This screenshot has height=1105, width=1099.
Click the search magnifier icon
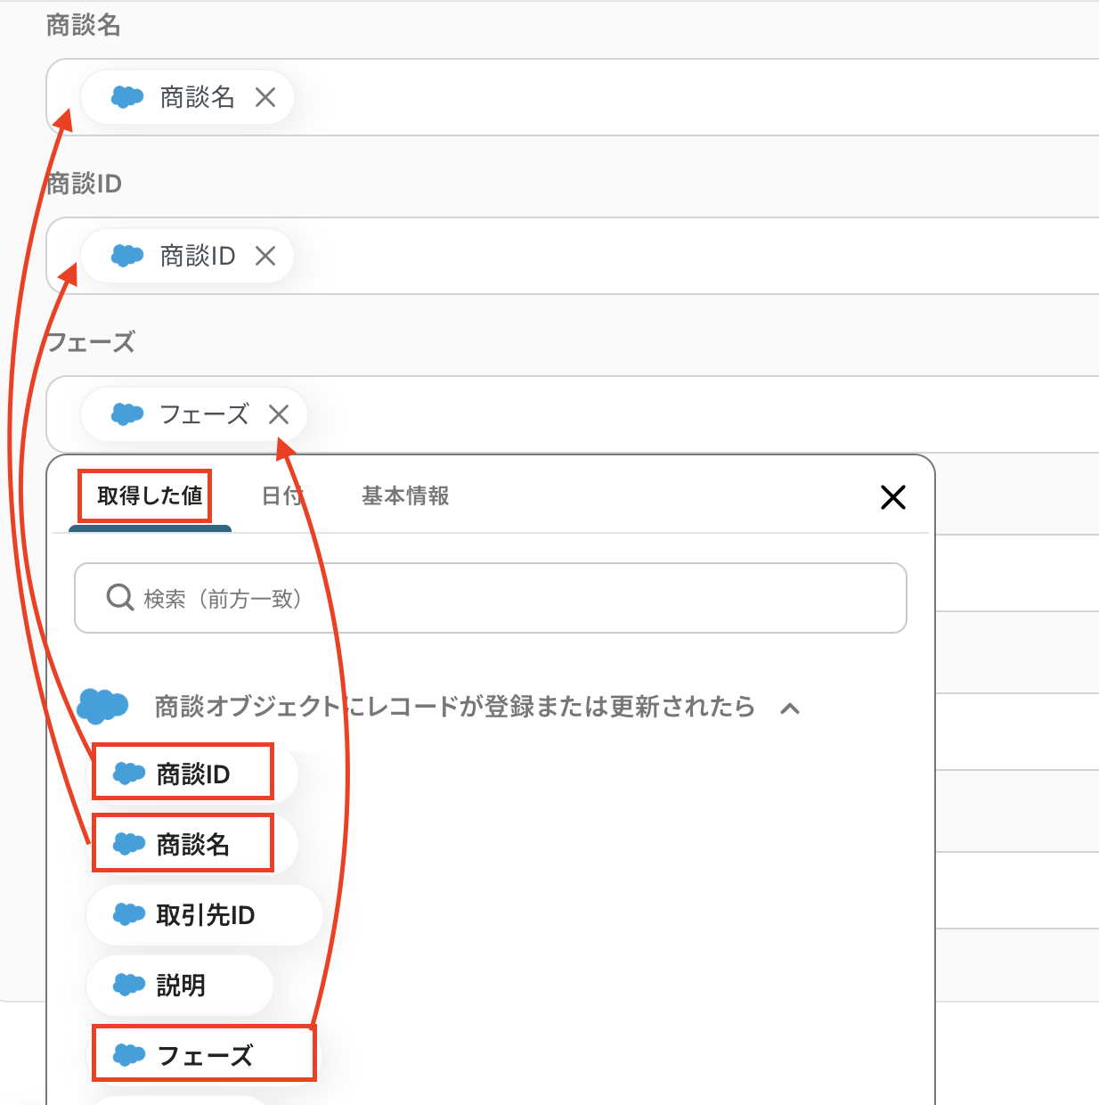[119, 597]
